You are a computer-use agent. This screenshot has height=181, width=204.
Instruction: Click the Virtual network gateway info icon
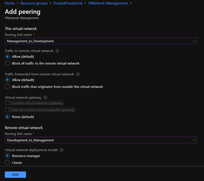tap(45, 98)
